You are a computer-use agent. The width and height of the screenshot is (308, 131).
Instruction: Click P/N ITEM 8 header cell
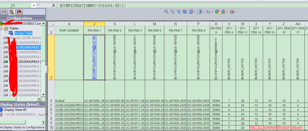click(199, 30)
